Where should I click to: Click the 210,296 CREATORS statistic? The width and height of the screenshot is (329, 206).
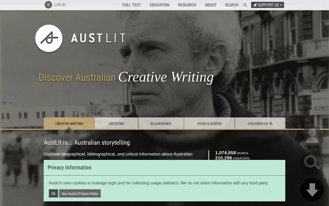click(232, 158)
